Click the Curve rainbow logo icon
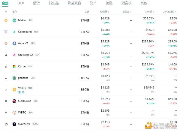Image resolution: width=180 pixels, height=132 pixels. pos(14,66)
